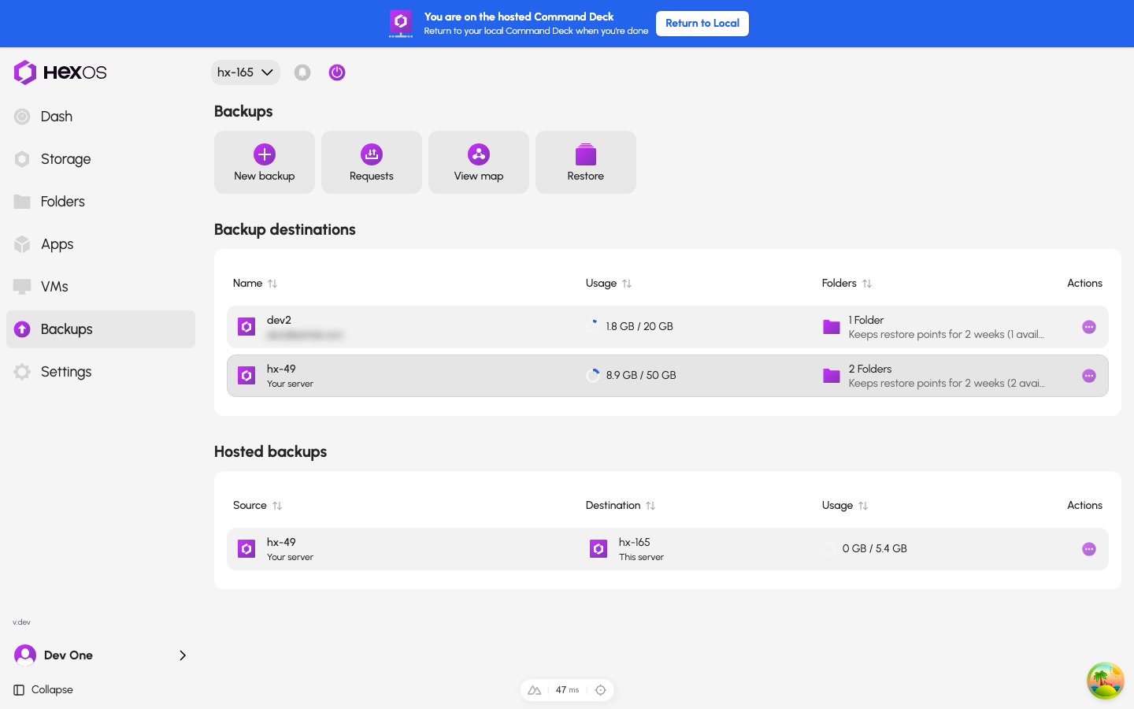Click the 1 Folder retention text

pos(947,335)
